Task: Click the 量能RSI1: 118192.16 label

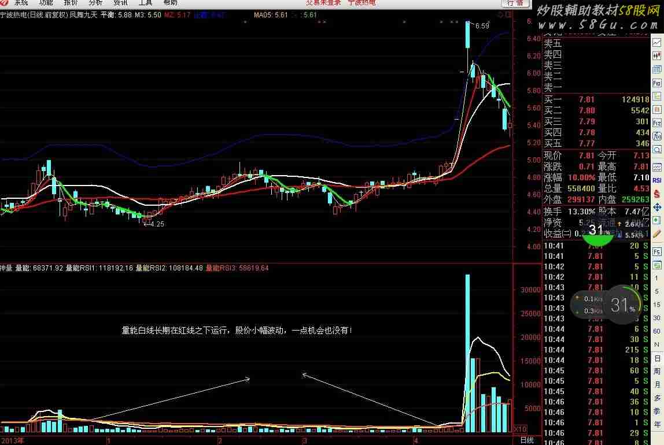Action: pyautogui.click(x=99, y=268)
